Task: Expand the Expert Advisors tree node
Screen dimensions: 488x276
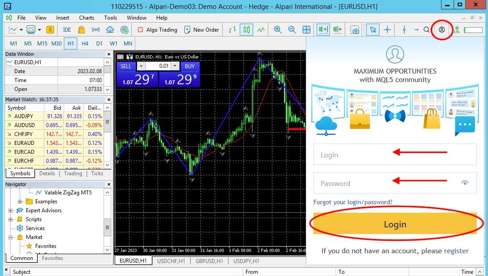Action: pos(10,210)
